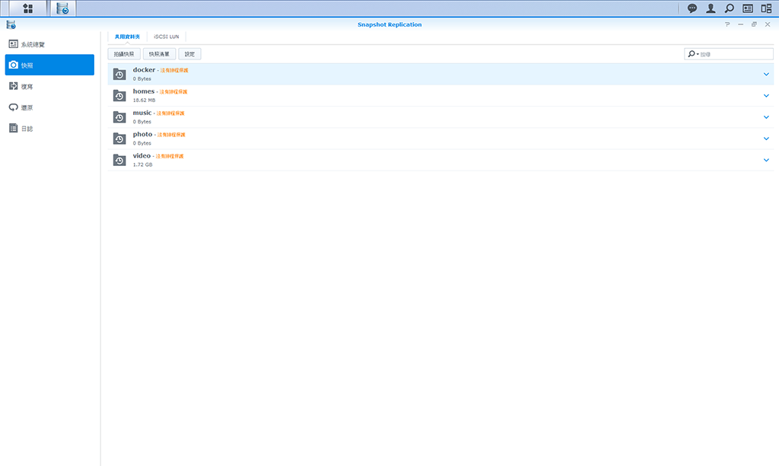The image size is (779, 466).
Task: Open the user account options icon
Action: tap(711, 8)
